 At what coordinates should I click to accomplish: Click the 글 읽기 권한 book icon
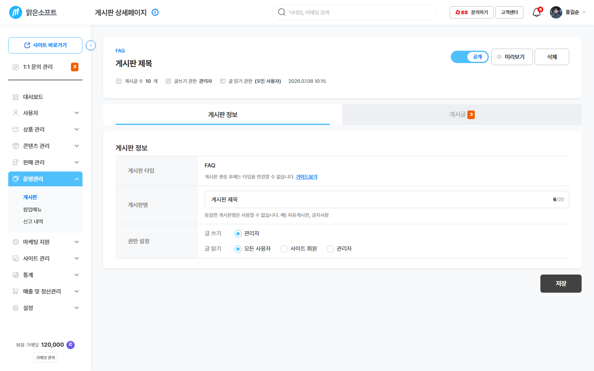tap(223, 81)
